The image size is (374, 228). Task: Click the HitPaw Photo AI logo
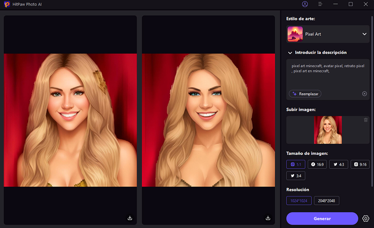tap(7, 4)
